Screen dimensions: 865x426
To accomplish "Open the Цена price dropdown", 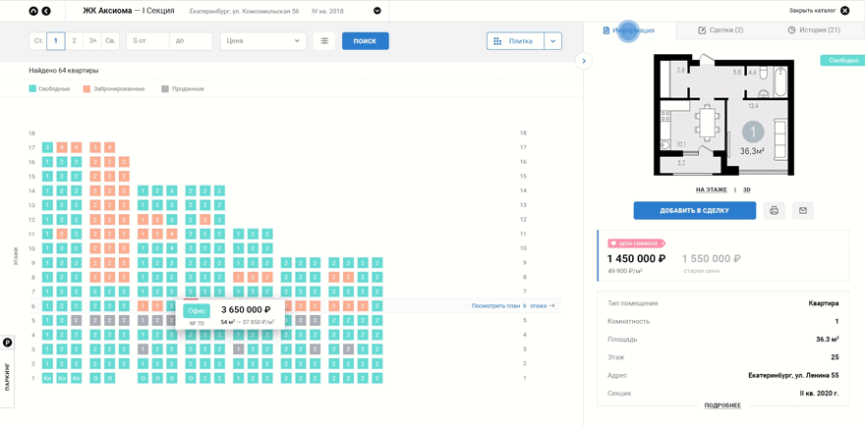I will tap(263, 41).
